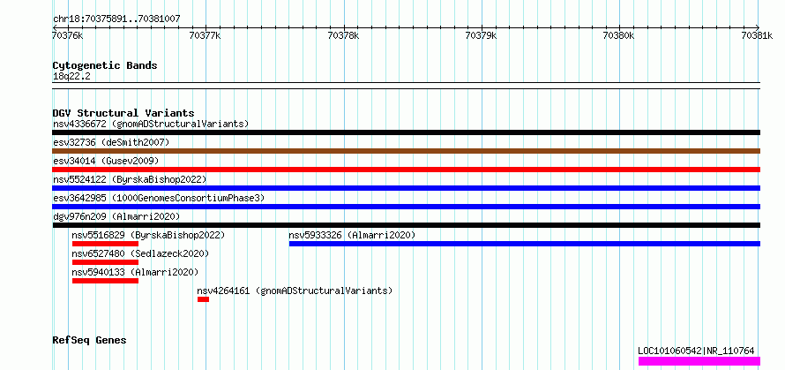
Task: Open the esv3642985 (1000GenomesConsortiumPhase3) label
Action: pyautogui.click(x=159, y=198)
